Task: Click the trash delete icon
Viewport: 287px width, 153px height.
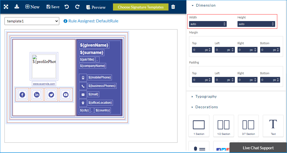Action: coord(173,7)
